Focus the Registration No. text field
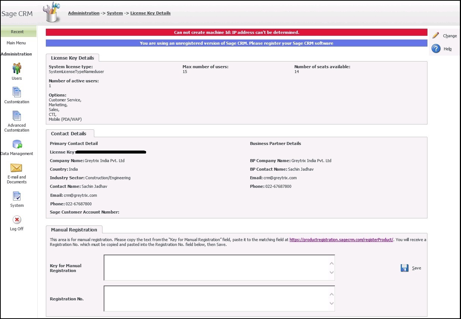This screenshot has width=461, height=319. [x=219, y=299]
